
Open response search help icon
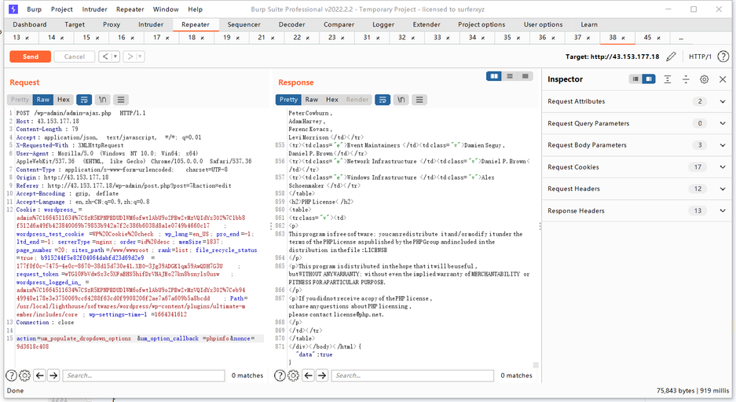point(280,375)
